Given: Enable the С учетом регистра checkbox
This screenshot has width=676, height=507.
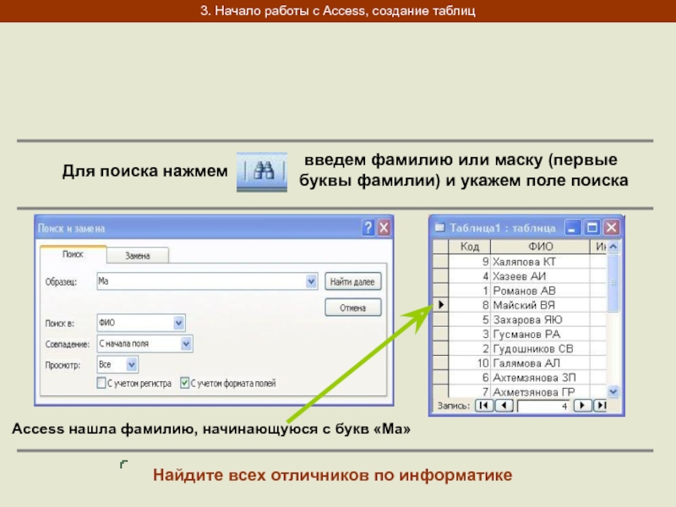Looking at the screenshot, I should [x=102, y=383].
